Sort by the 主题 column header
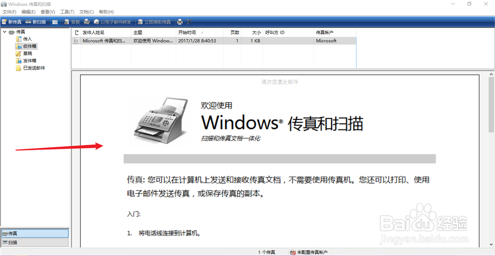This screenshot has width=495, height=256. click(153, 33)
